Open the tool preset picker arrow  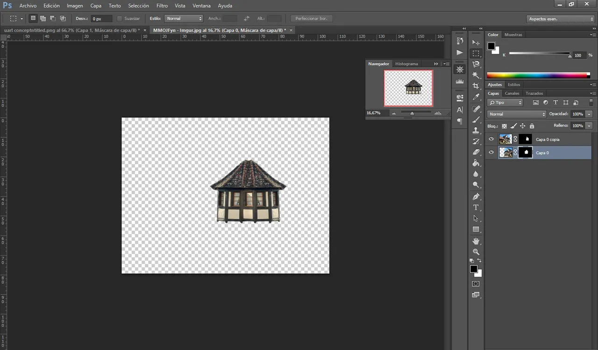[22, 19]
